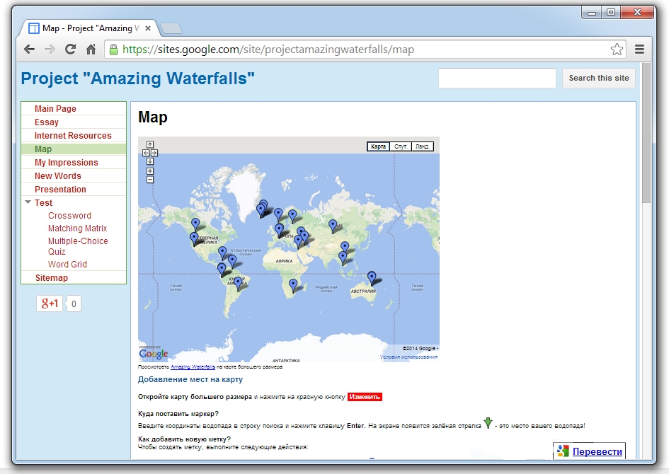This screenshot has height=474, width=669.
Task: Zoom out the map with minus
Action: pos(150,180)
